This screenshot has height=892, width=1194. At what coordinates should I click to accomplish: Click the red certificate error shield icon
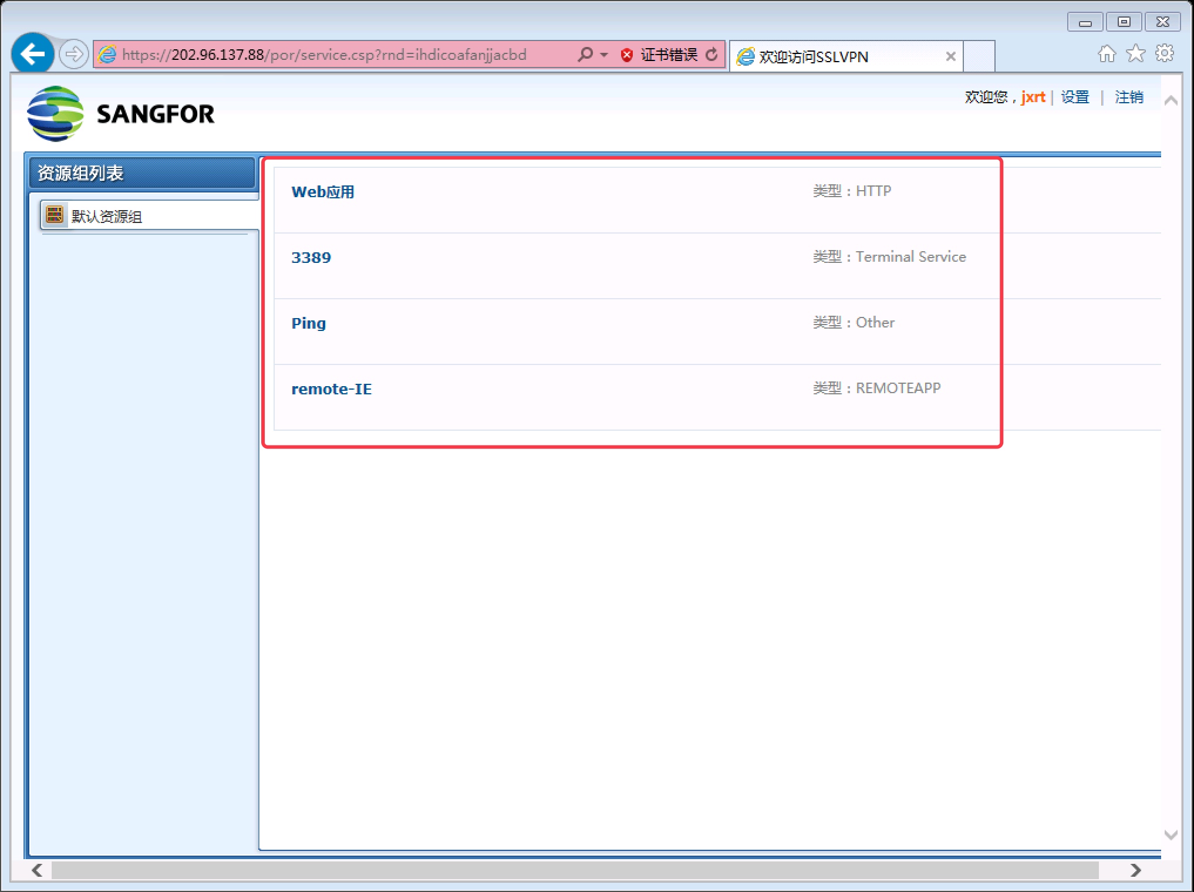pyautogui.click(x=627, y=55)
